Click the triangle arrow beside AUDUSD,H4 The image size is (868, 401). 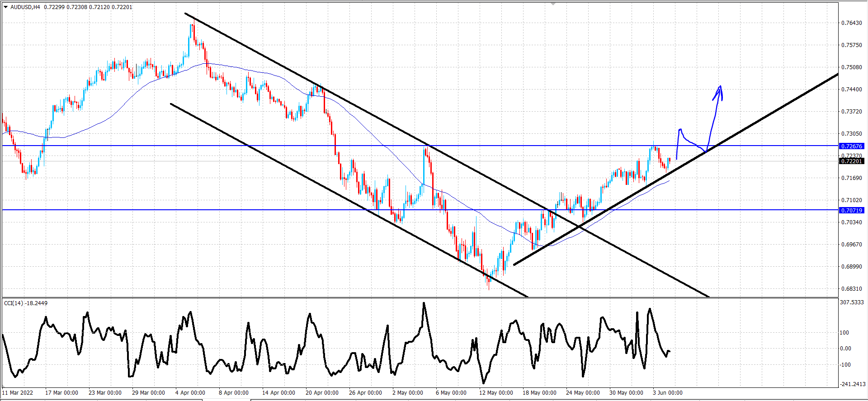tap(6, 7)
